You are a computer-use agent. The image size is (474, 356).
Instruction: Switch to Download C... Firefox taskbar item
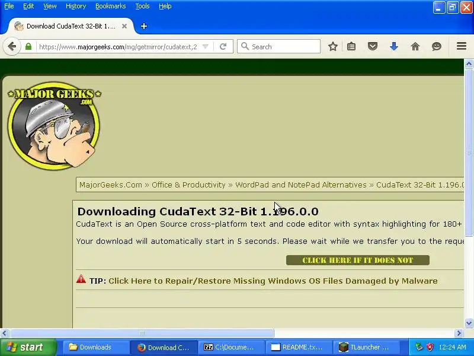click(164, 347)
